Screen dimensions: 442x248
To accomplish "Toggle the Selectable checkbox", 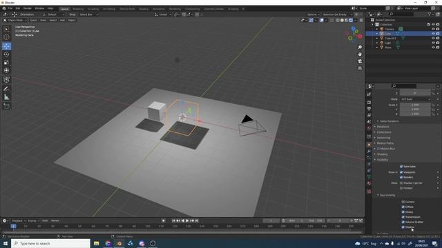I will tap(401, 167).
